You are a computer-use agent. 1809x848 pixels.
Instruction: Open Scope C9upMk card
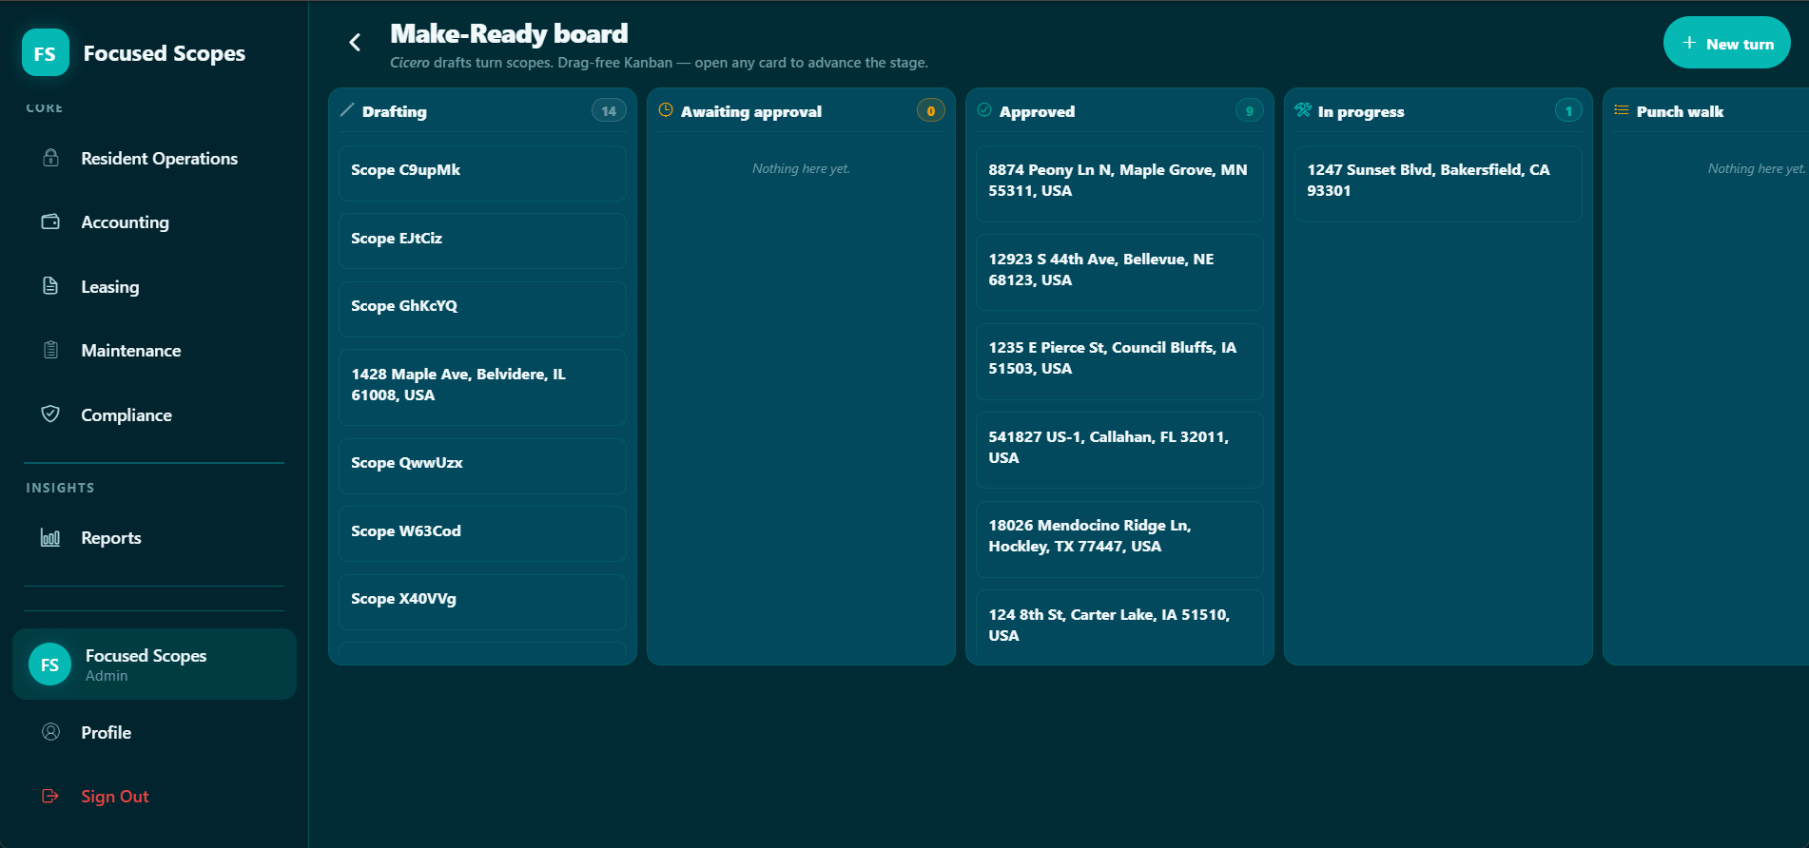482,173
